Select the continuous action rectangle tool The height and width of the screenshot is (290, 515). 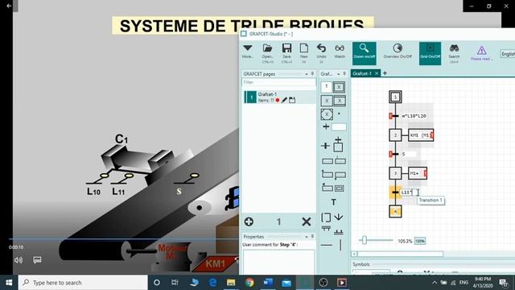pos(328,161)
